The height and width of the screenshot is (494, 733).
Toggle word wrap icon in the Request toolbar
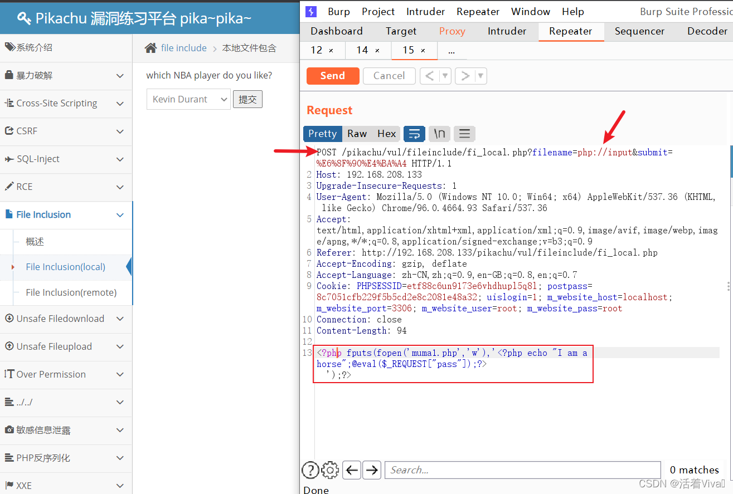click(x=414, y=134)
